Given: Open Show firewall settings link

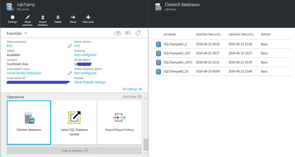Looking at the screenshot, I should coord(90,82).
